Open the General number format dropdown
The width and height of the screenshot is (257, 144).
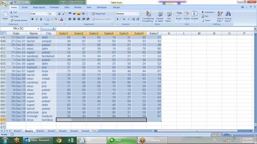(138, 14)
